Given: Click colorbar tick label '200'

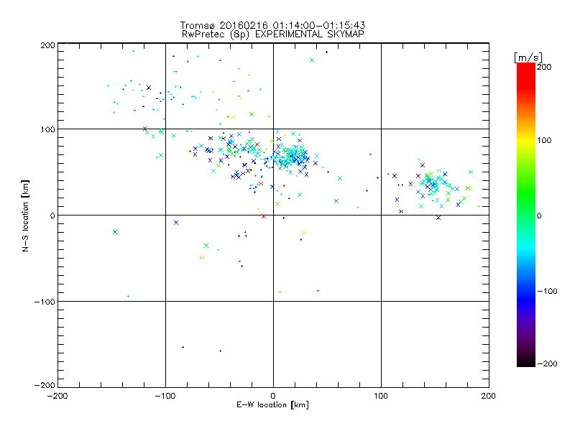Looking at the screenshot, I should click(544, 67).
